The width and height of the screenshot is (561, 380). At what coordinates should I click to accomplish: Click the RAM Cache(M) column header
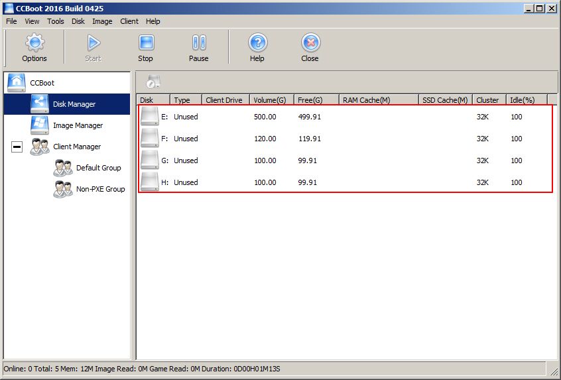379,100
